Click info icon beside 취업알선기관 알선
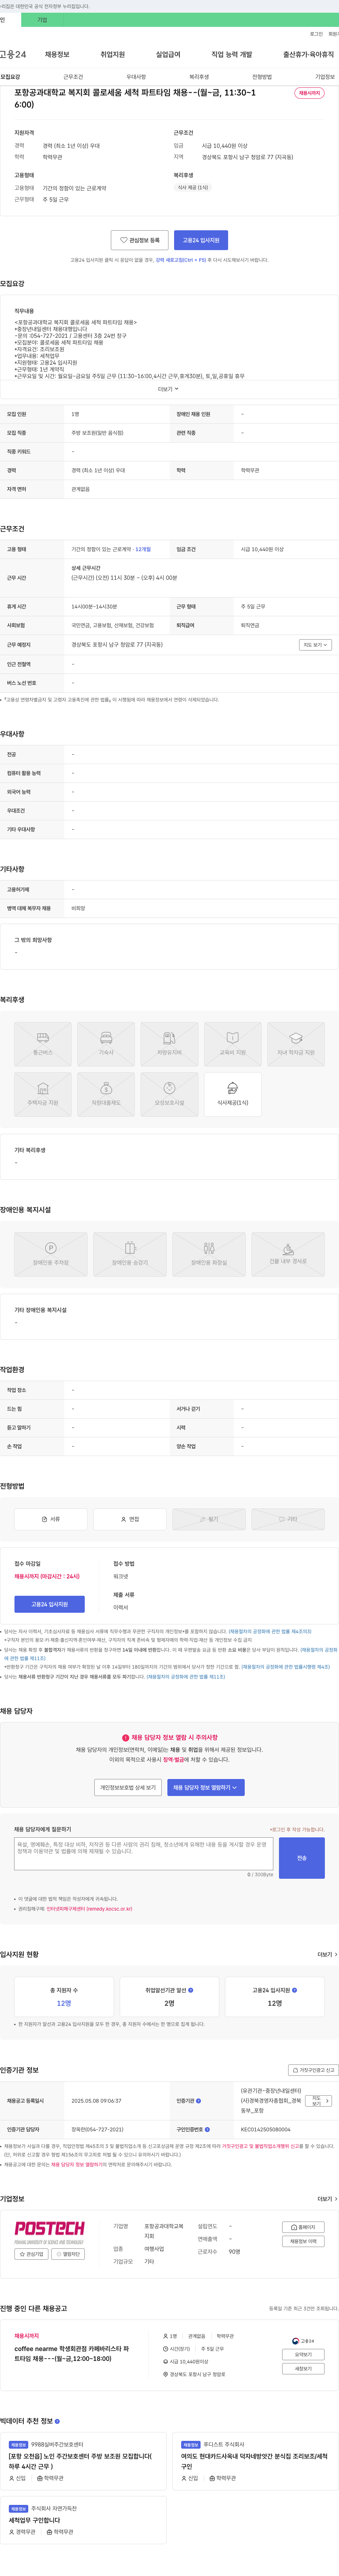Screen dimensions: 339x2576 (x=190, y=1989)
